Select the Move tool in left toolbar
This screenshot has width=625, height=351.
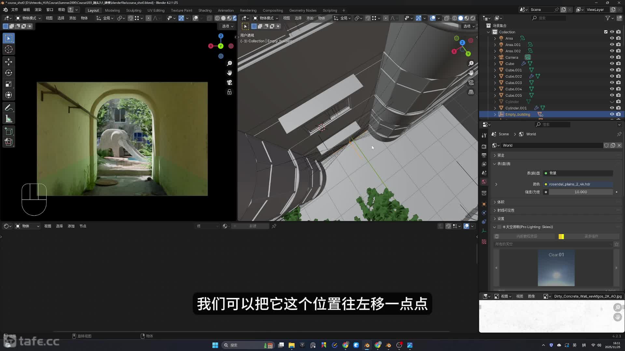click(x=9, y=62)
